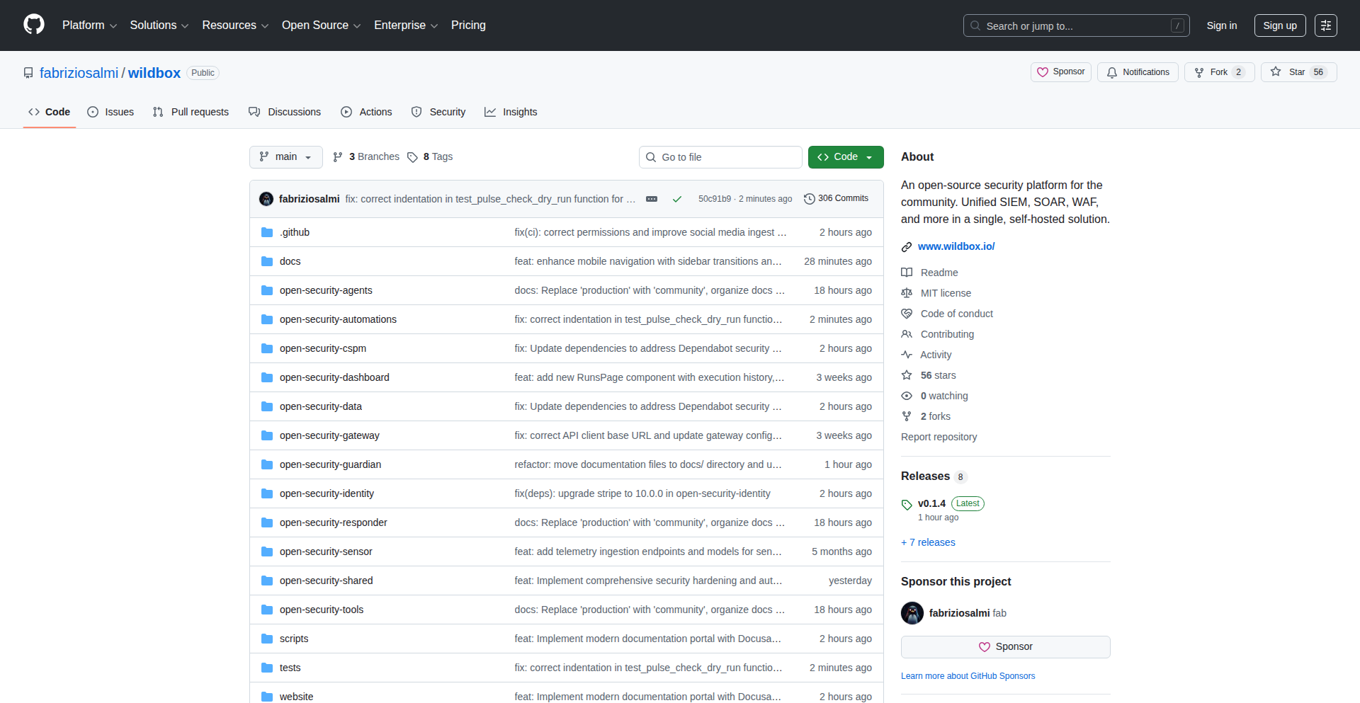Click the docs folder icon
The height and width of the screenshot is (703, 1360).
[267, 261]
